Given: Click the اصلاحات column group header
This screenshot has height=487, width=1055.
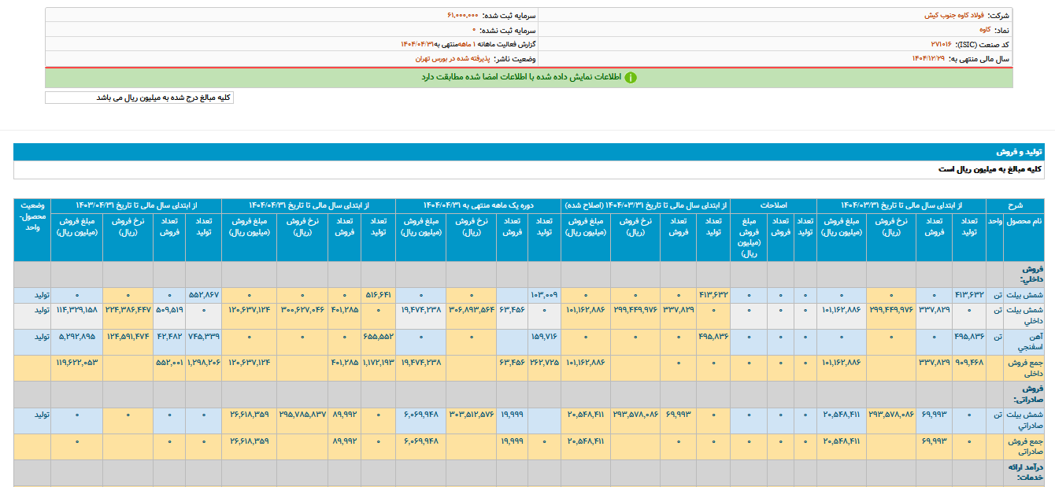Looking at the screenshot, I should 773,204.
